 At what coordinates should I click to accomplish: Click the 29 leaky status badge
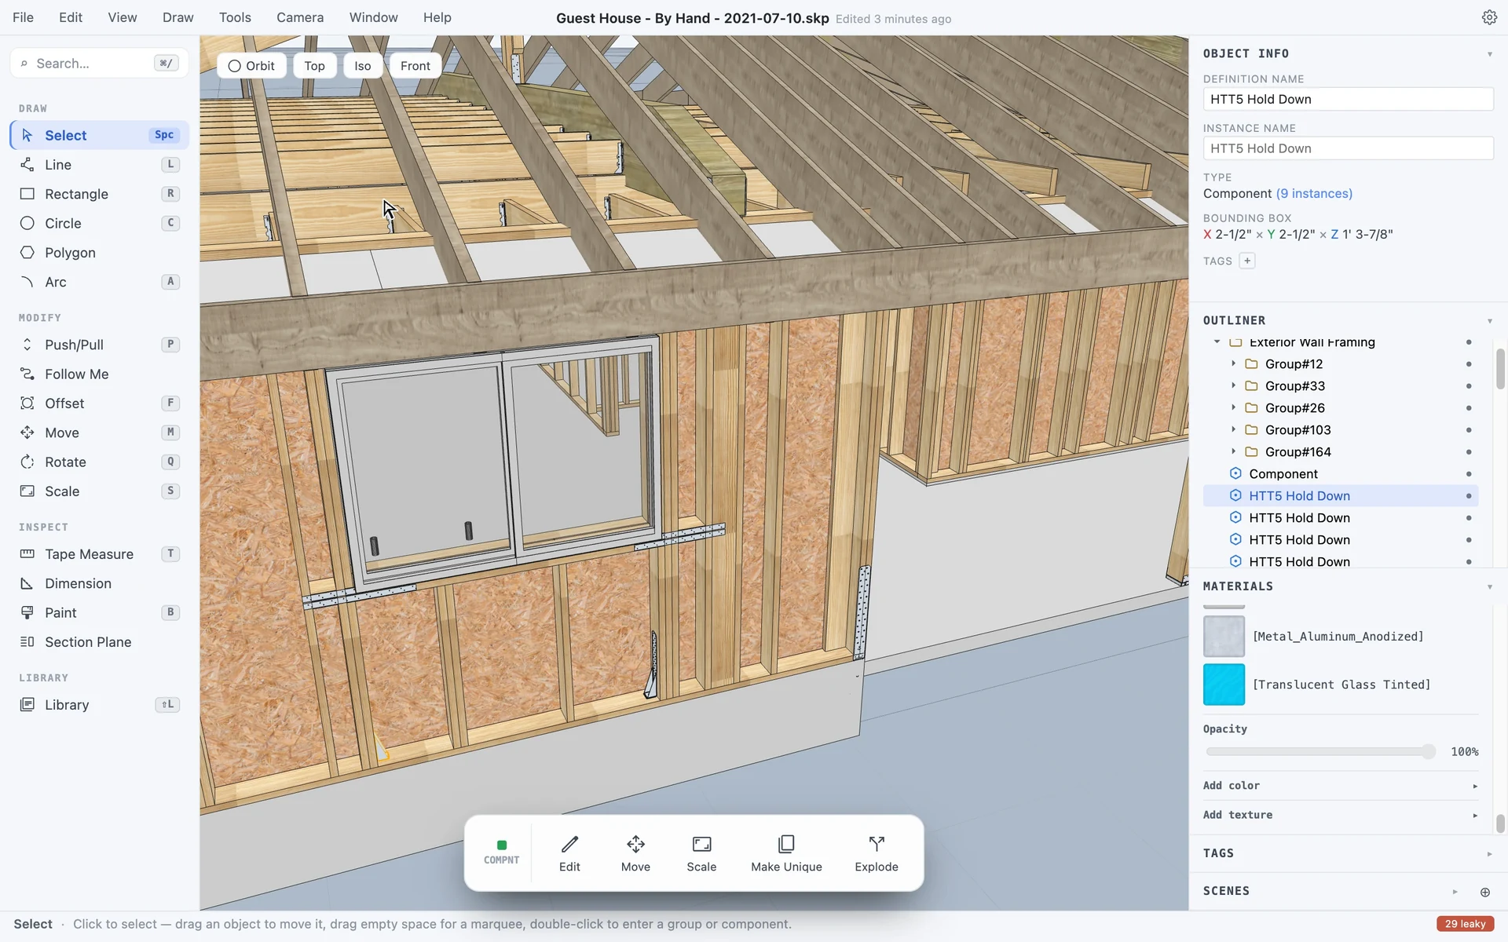(x=1466, y=924)
